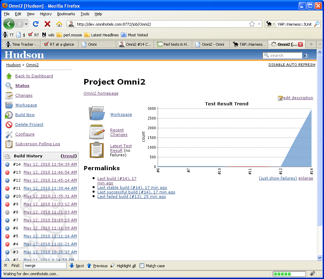
Task: Click the Changes notepad icon in sidebar
Action: [9, 95]
